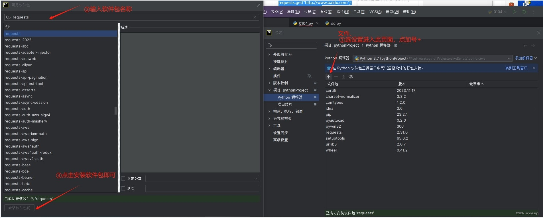Image resolution: width=543 pixels, height=218 pixels.
Task: Open the 0104 run configuration dropdown
Action: 497,12
